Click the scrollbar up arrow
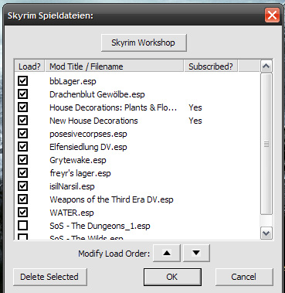The height and width of the screenshot is (293, 285). pyautogui.click(x=266, y=66)
